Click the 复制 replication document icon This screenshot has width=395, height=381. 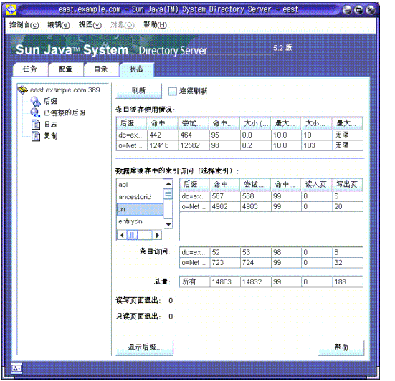coord(36,136)
